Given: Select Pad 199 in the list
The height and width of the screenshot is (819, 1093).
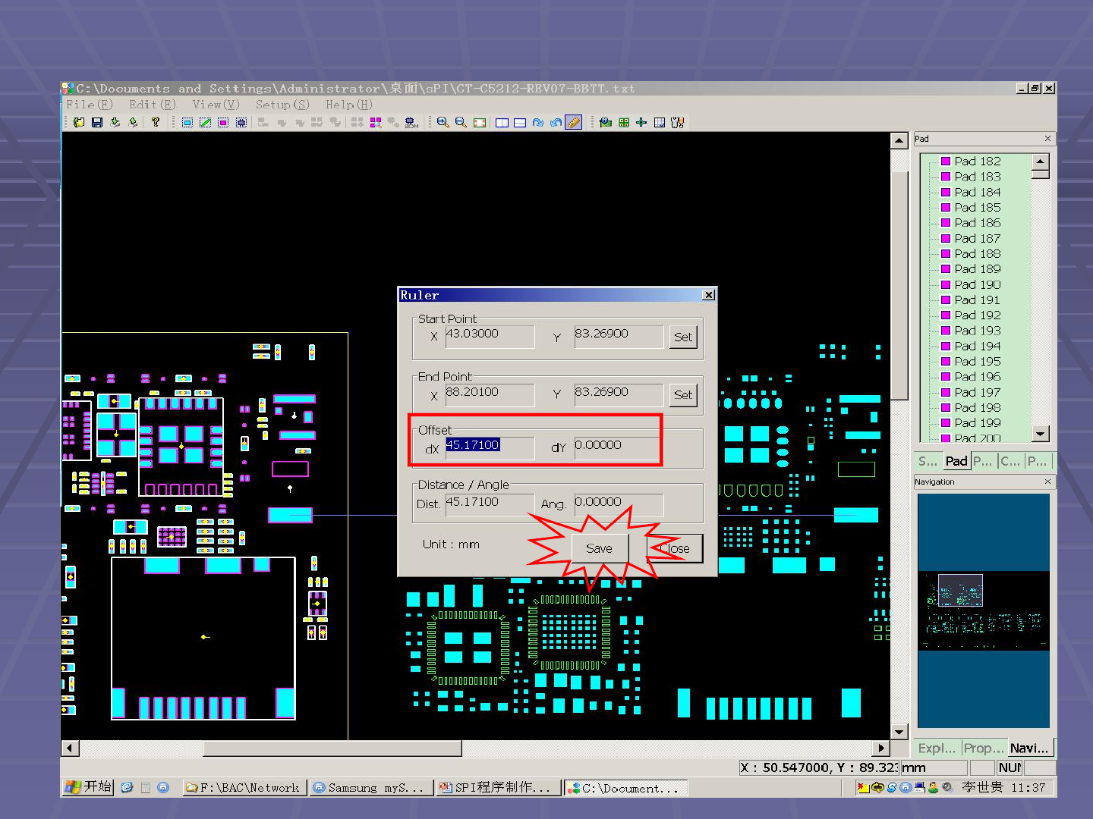Looking at the screenshot, I should pyautogui.click(x=978, y=423).
